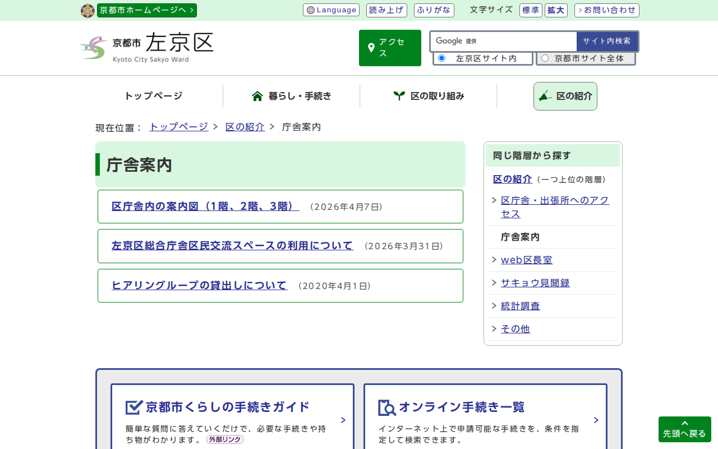Click the globe icon beside Language
The width and height of the screenshot is (718, 449).
coord(311,10)
